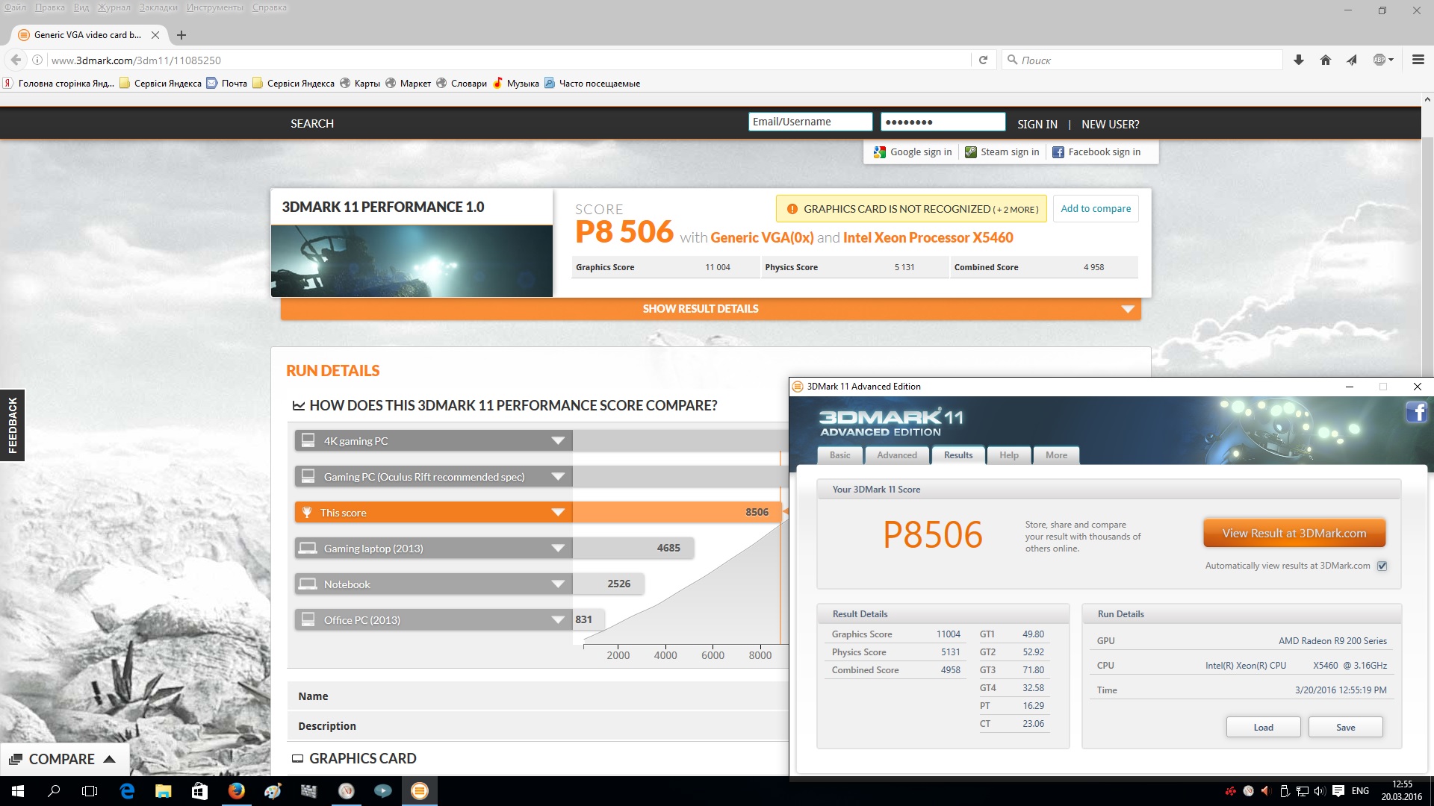Open Firefox from the Windows taskbar
The image size is (1434, 806).
point(237,791)
